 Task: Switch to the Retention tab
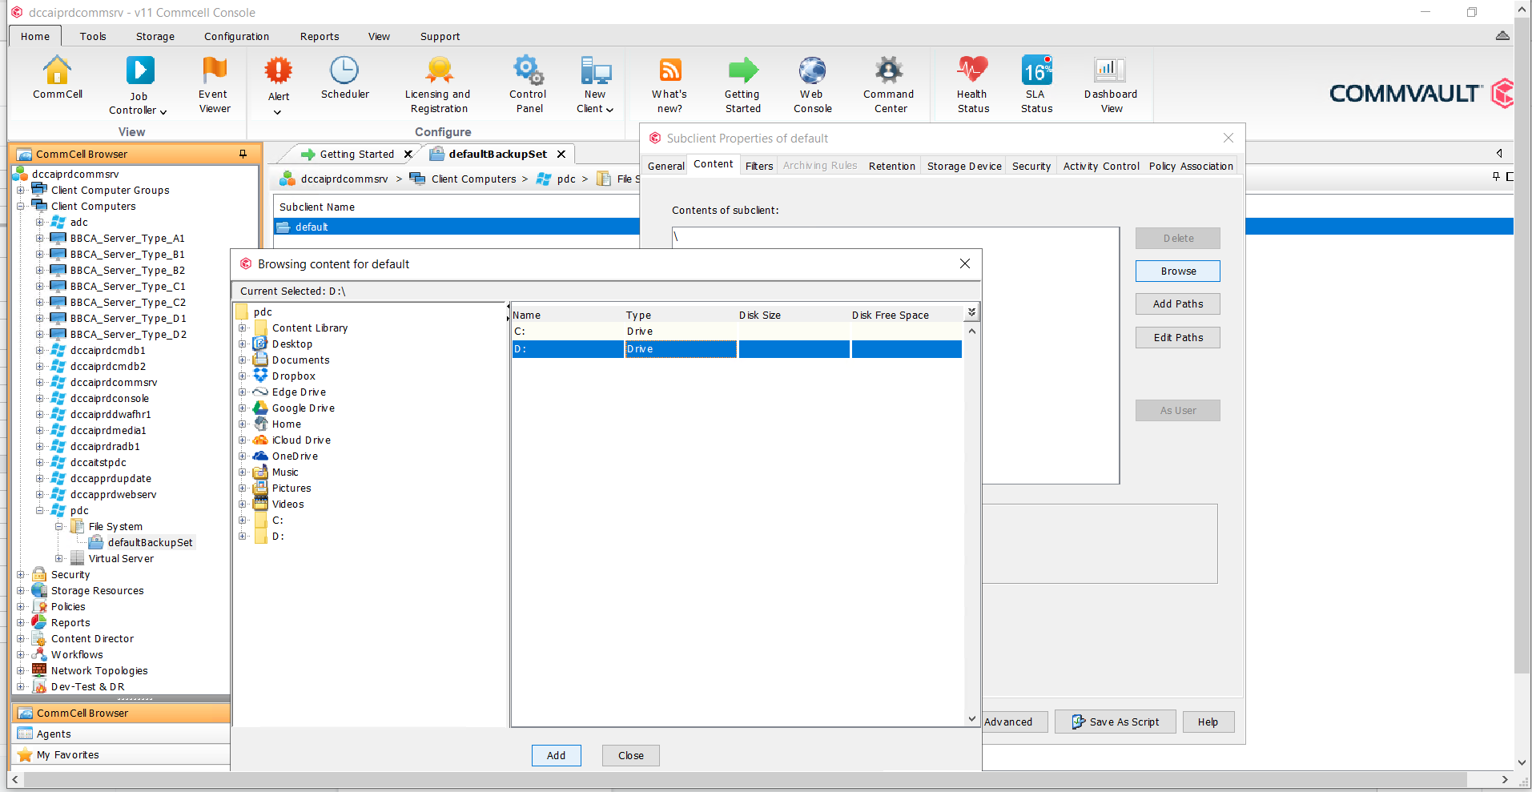pos(891,166)
